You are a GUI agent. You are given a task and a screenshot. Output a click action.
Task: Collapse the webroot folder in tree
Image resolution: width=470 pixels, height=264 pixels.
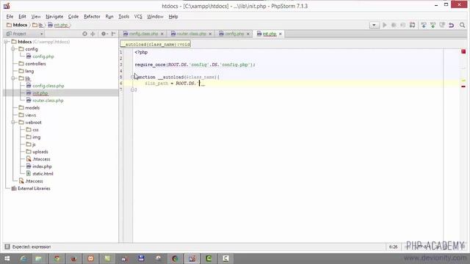click(x=13, y=122)
